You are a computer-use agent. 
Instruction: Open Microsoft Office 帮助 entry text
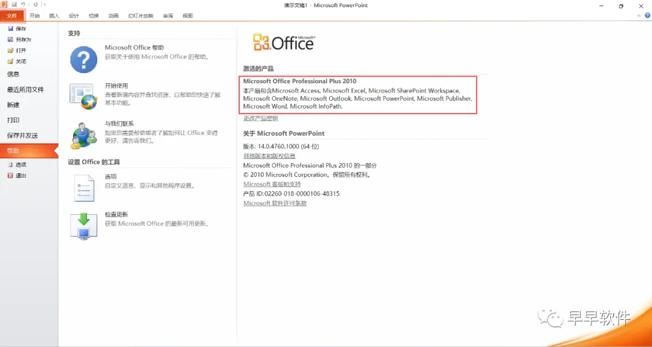click(134, 48)
